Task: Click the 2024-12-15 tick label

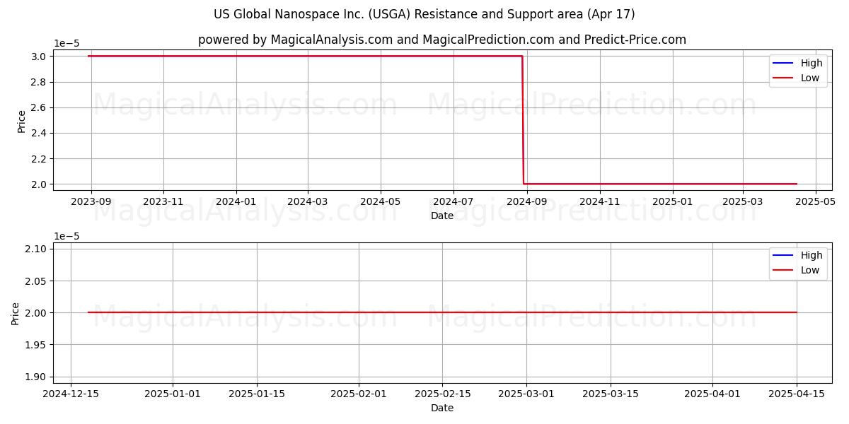Action: pos(71,394)
